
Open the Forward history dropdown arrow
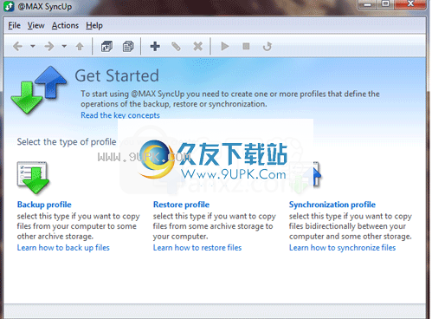pos(64,46)
